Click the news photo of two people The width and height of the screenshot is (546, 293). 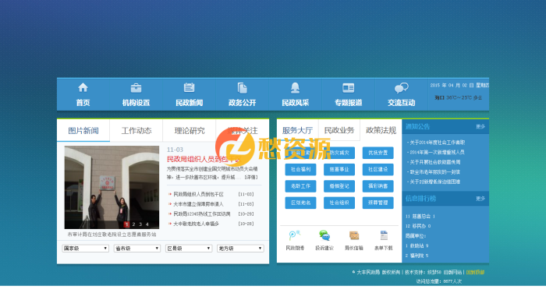(112, 187)
